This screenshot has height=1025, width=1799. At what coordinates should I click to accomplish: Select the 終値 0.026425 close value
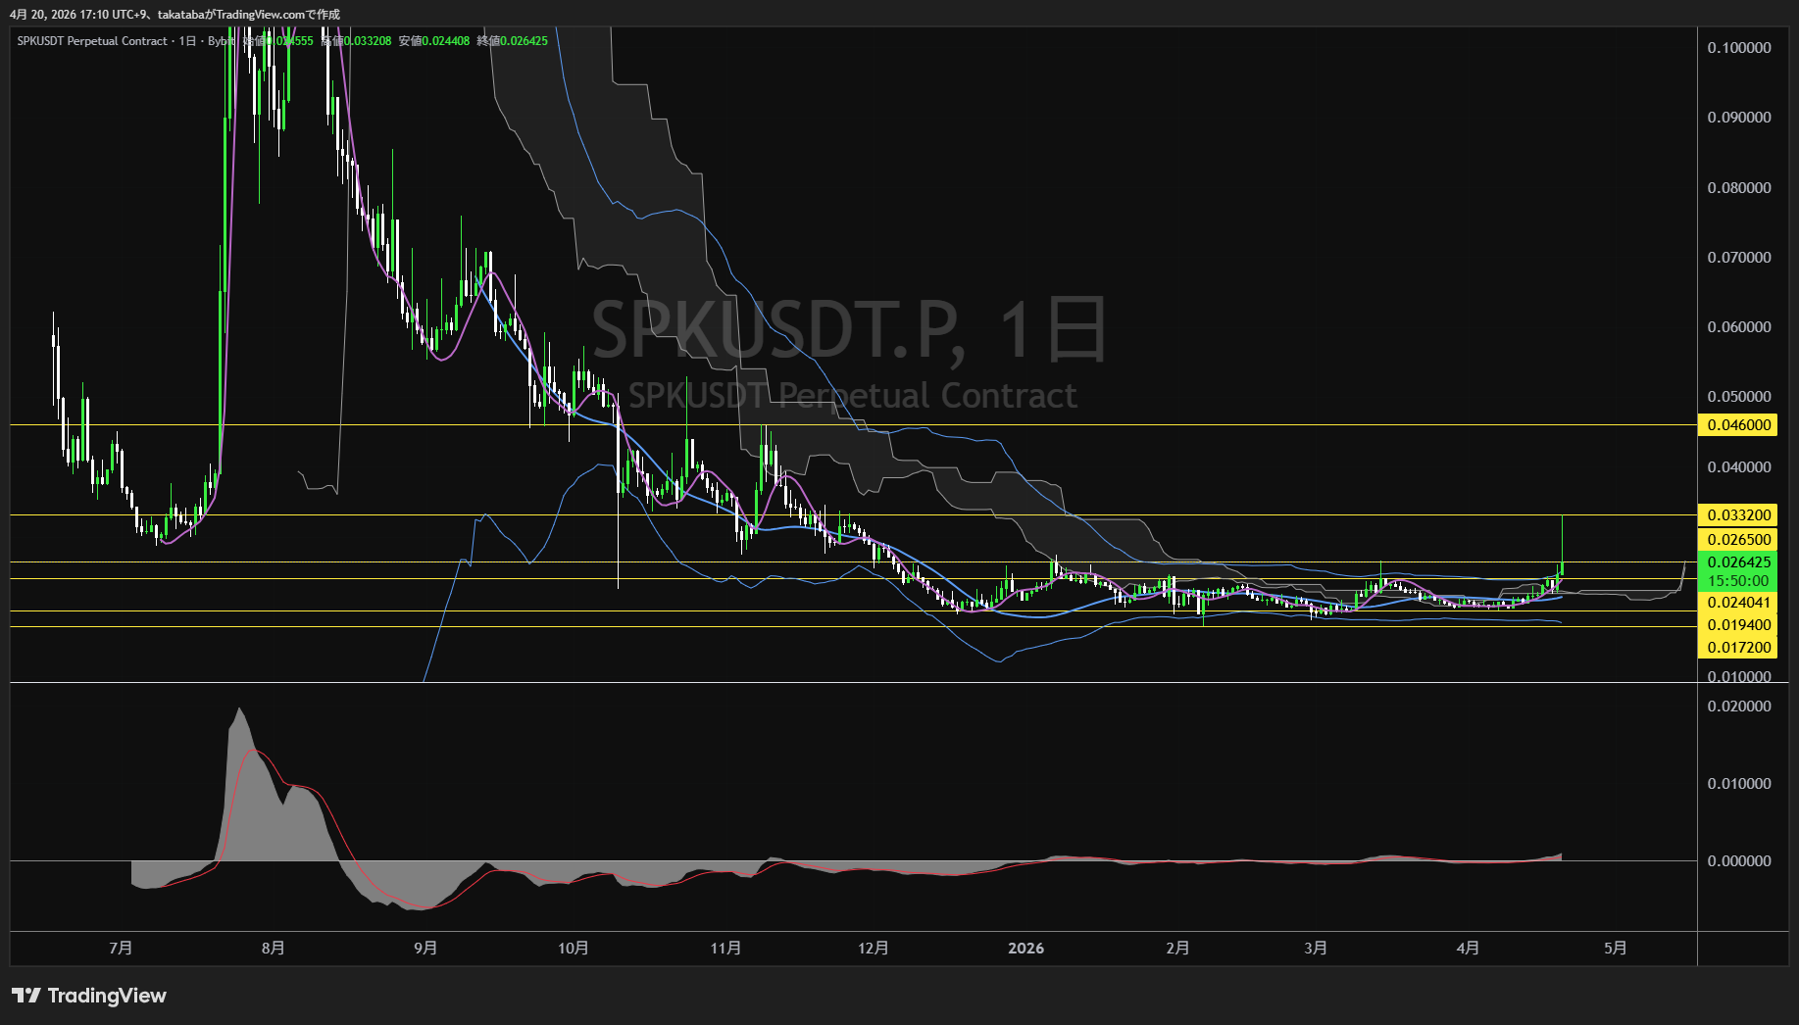tap(513, 41)
